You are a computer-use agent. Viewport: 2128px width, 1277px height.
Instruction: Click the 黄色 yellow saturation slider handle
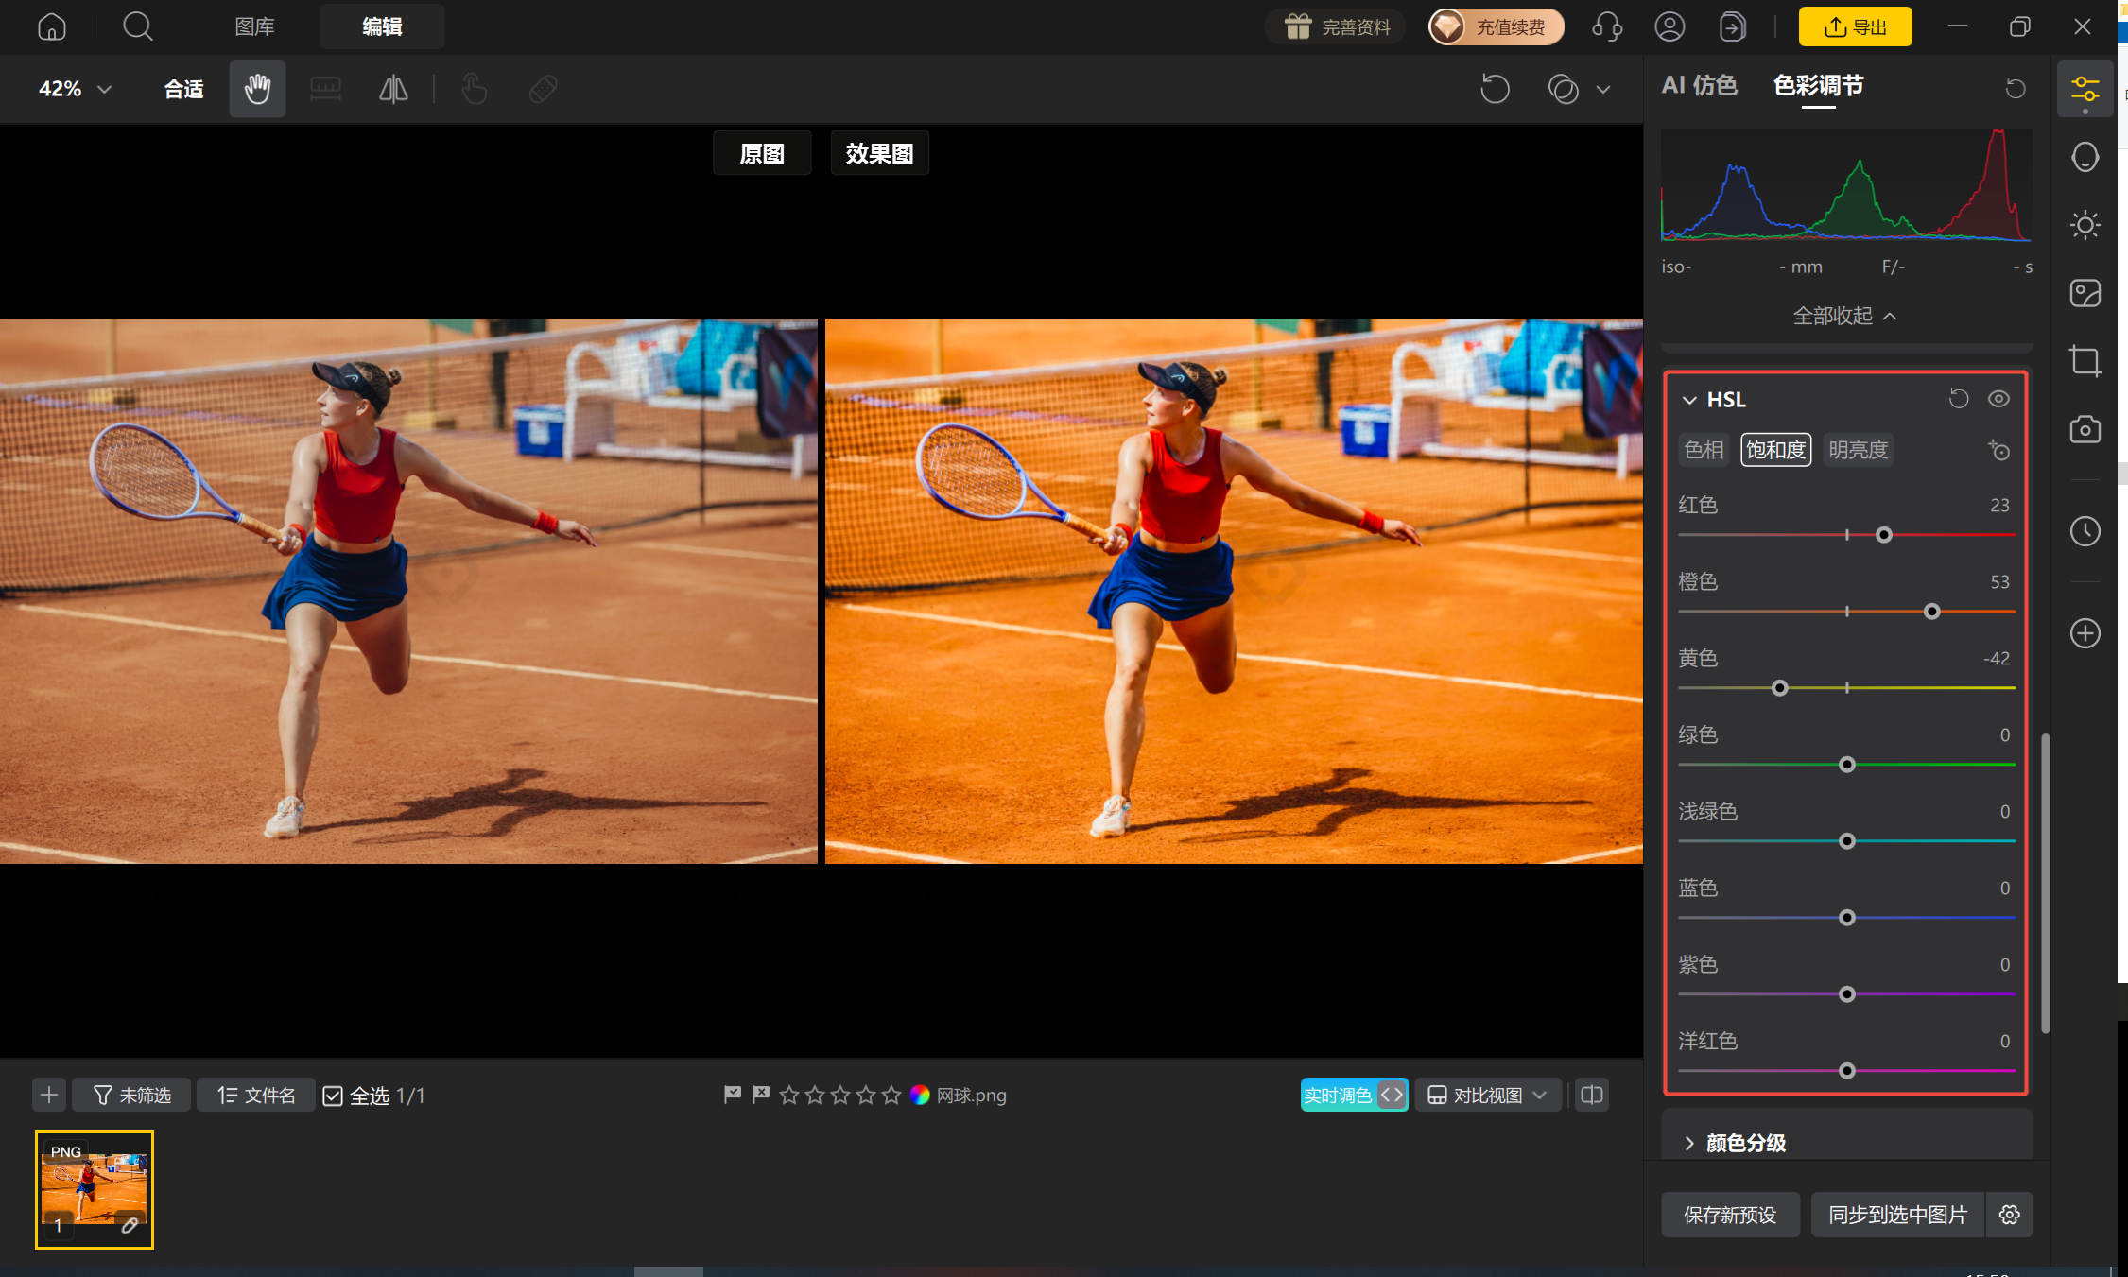point(1779,688)
